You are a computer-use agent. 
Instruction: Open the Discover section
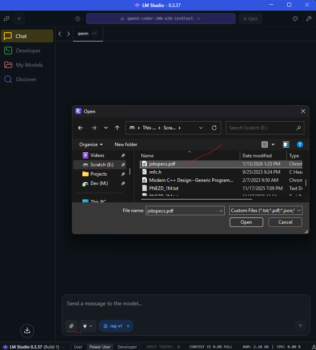tap(26, 79)
